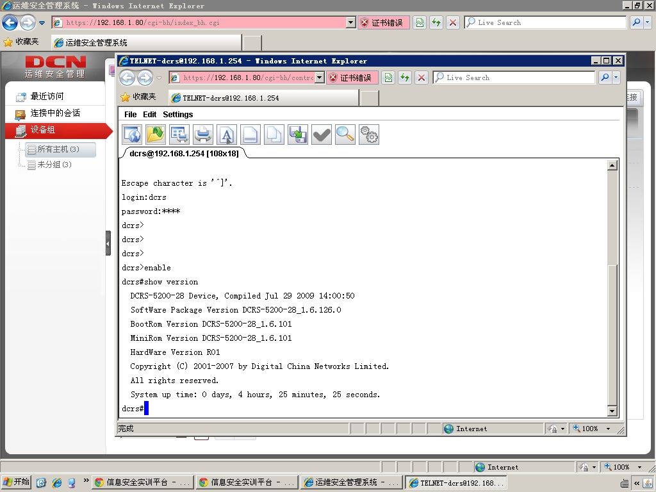Open the File menu in telnet window
656x492 pixels.
130,115
